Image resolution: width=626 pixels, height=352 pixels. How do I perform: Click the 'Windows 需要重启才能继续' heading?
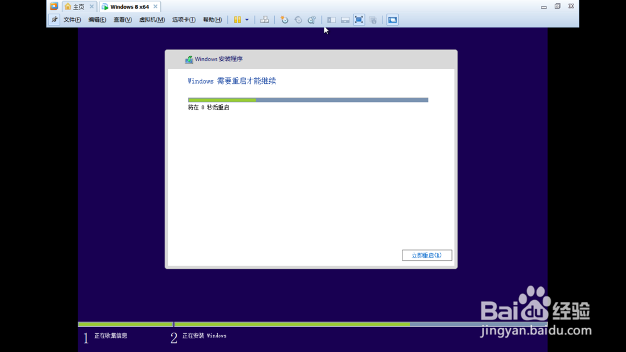pos(232,81)
